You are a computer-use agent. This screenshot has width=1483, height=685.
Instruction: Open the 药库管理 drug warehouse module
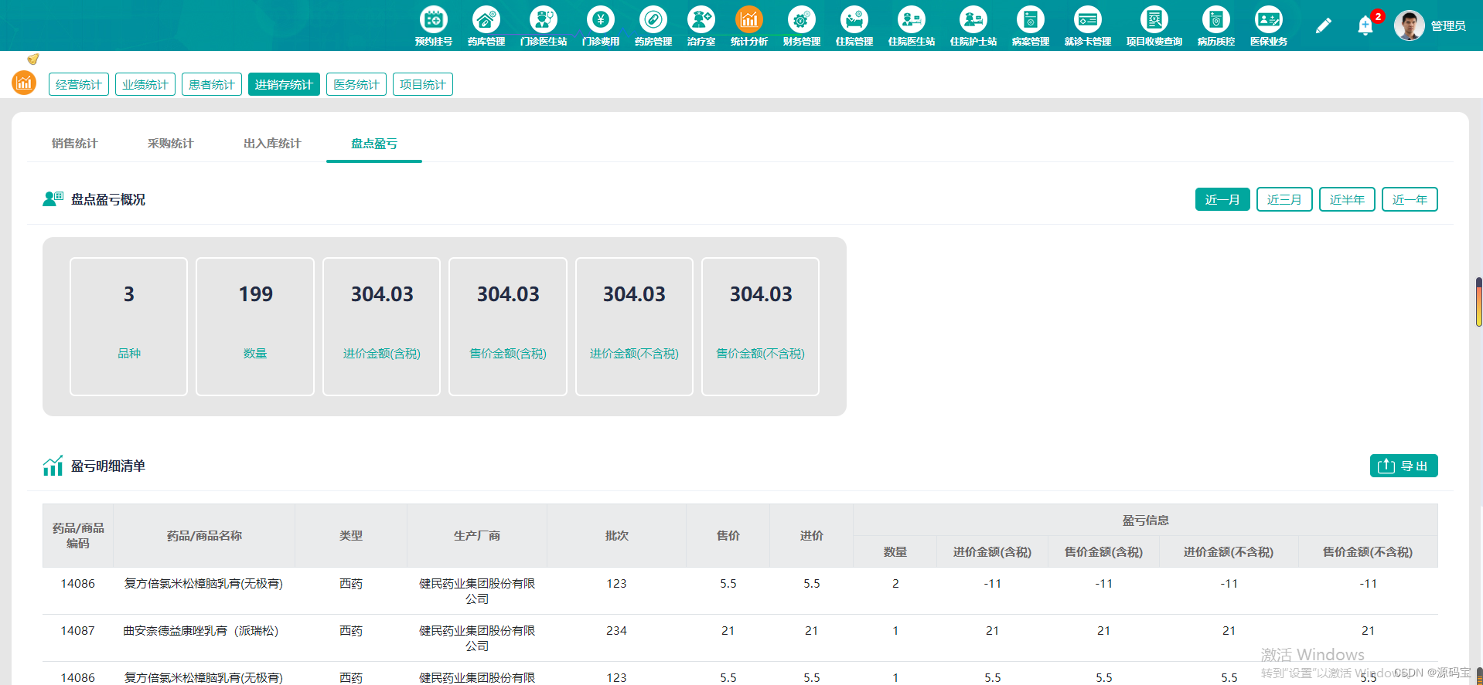[486, 25]
